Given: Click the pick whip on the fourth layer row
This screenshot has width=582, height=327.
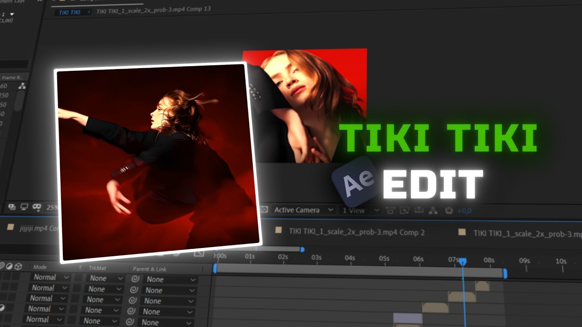Looking at the screenshot, I should click(132, 311).
